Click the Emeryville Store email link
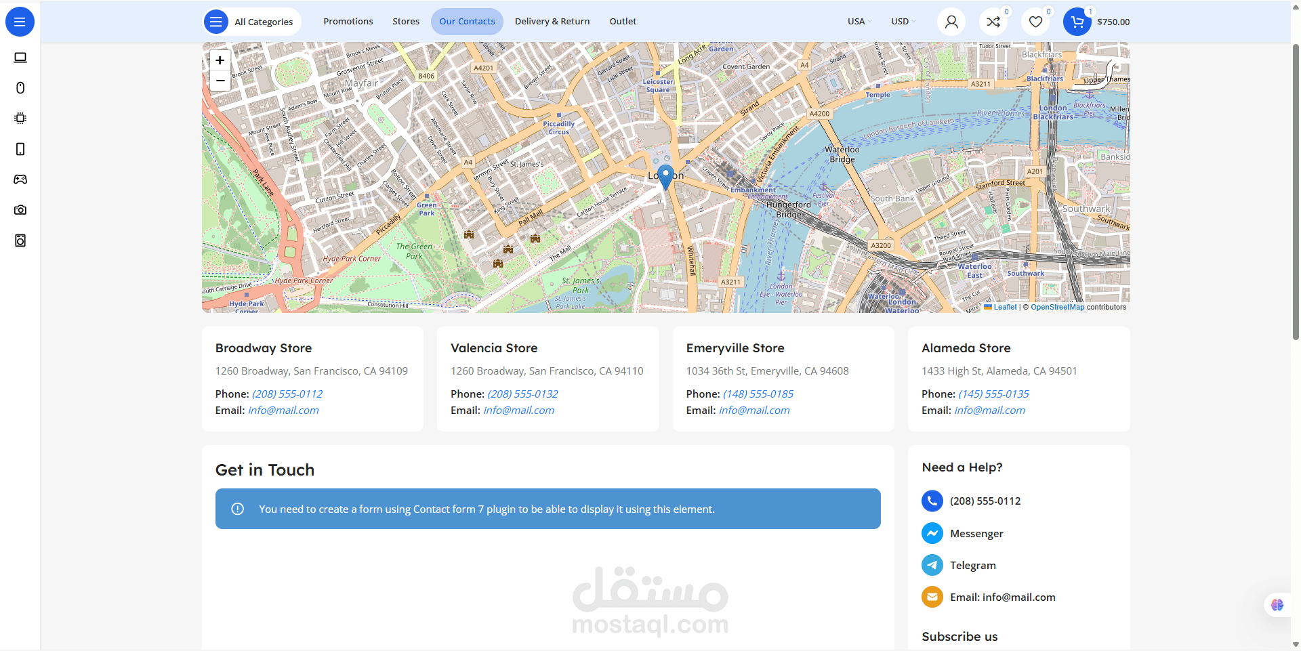This screenshot has height=651, width=1301. pos(754,411)
